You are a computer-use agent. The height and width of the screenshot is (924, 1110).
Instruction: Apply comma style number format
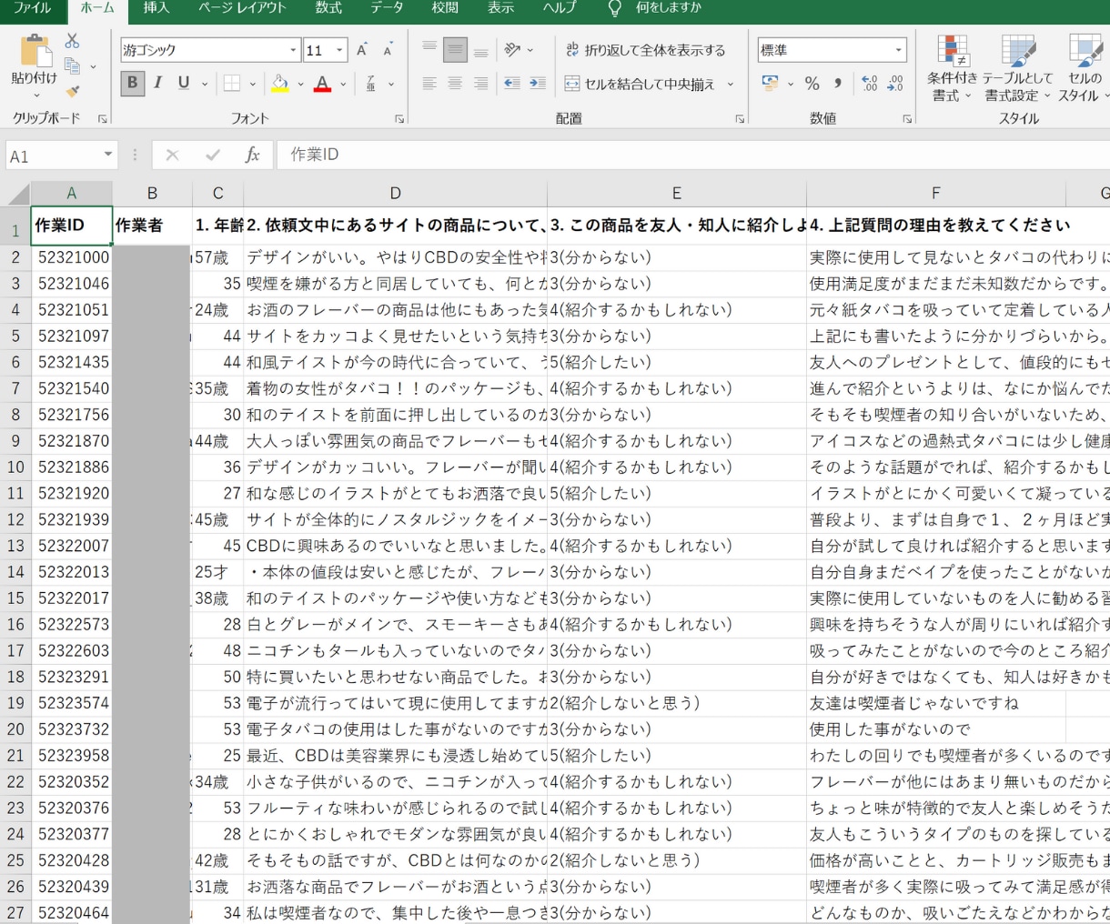(838, 84)
